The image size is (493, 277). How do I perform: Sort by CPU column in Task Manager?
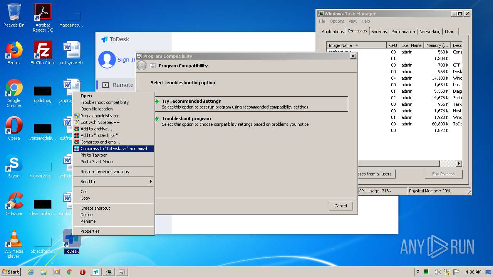tap(393, 45)
